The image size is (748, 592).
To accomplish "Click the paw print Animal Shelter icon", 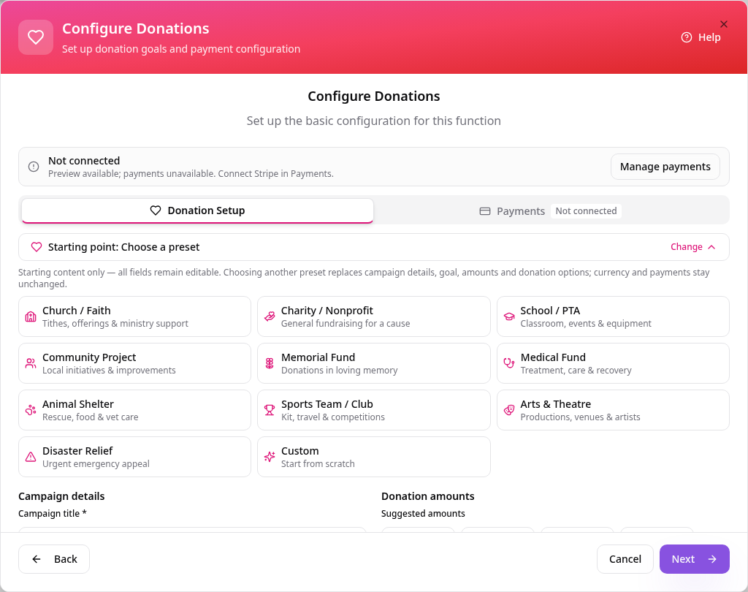I will tap(31, 410).
